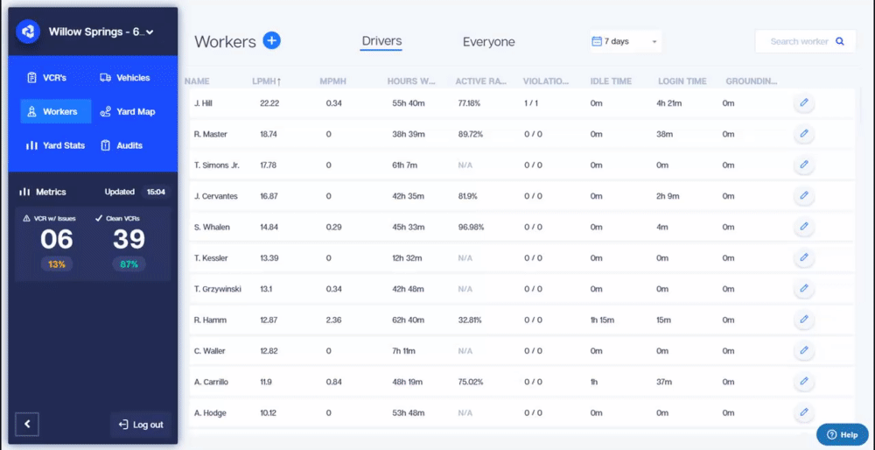Click R. Hamm's idle time 1h 15m

tap(602, 320)
